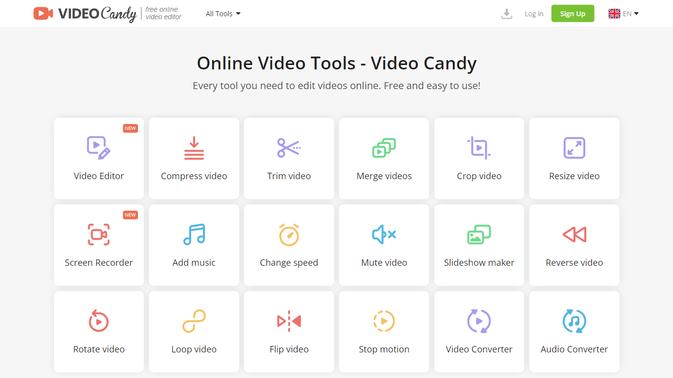Click the green Sign Up button
Screen dimensions: 673x378
(572, 14)
